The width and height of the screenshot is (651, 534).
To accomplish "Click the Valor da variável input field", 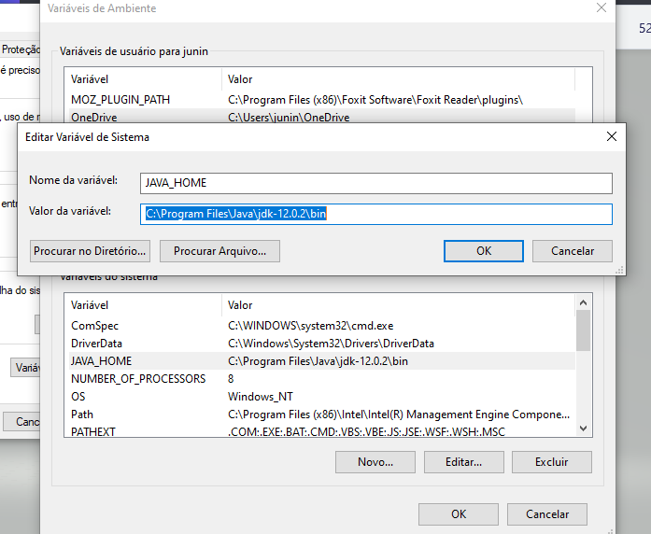I will 375,214.
